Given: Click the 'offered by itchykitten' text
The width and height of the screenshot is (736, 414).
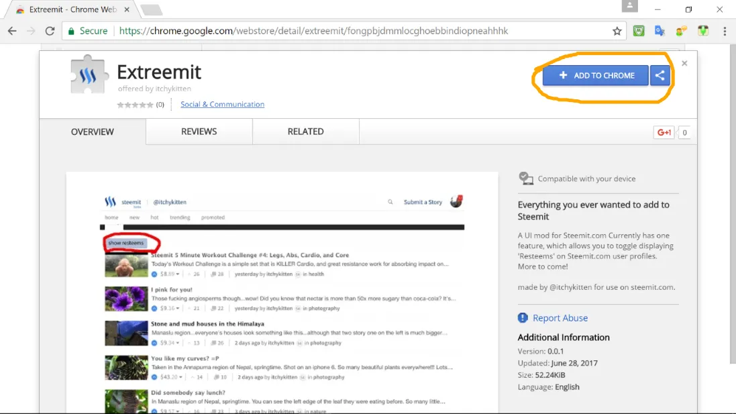Looking at the screenshot, I should (x=154, y=89).
